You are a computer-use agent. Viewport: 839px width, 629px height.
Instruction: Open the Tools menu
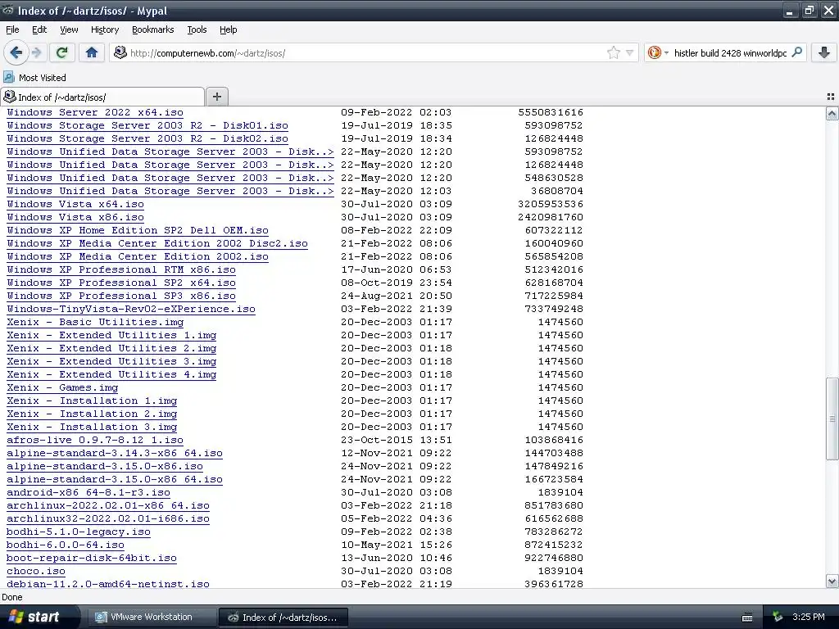coord(197,29)
